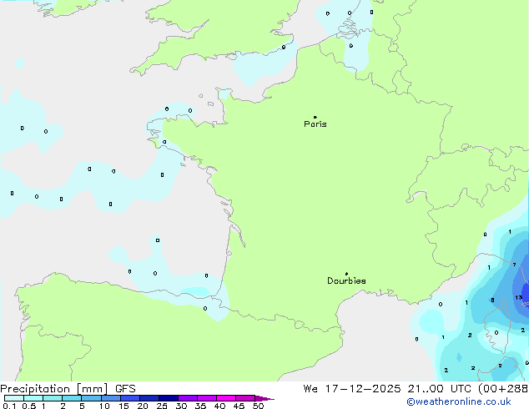This screenshot has width=529, height=409.
Task: Click the Dourbies location dot marker
Action: coord(346,274)
